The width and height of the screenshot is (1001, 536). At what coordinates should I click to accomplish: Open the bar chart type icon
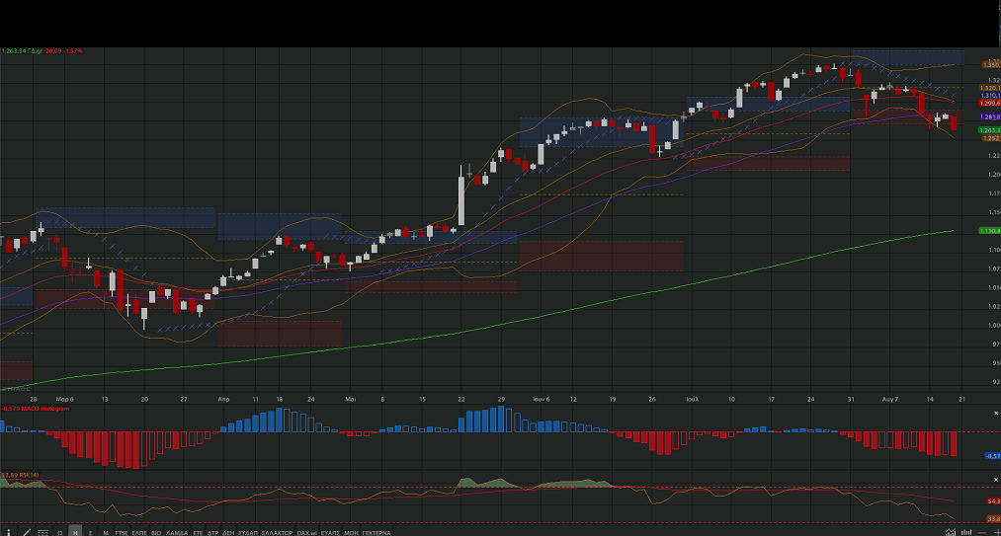[966, 532]
